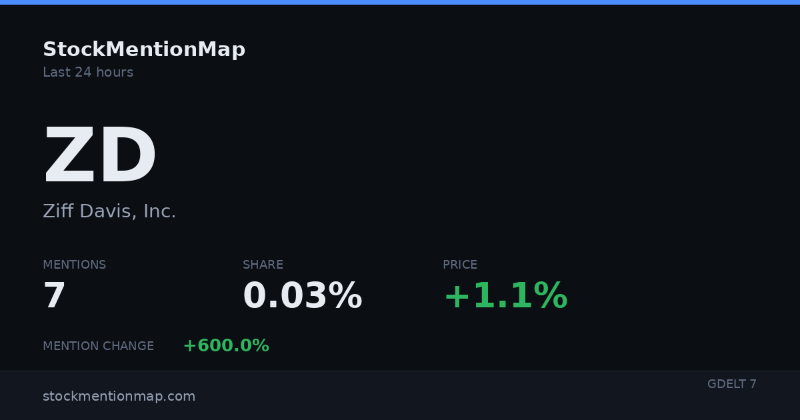Viewport: 800px width, 420px height.
Task: Select the Last 24 hours subtitle
Action: (88, 73)
